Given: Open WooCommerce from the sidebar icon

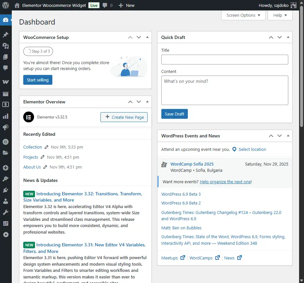Looking at the screenshot, I should [x=5, y=82].
